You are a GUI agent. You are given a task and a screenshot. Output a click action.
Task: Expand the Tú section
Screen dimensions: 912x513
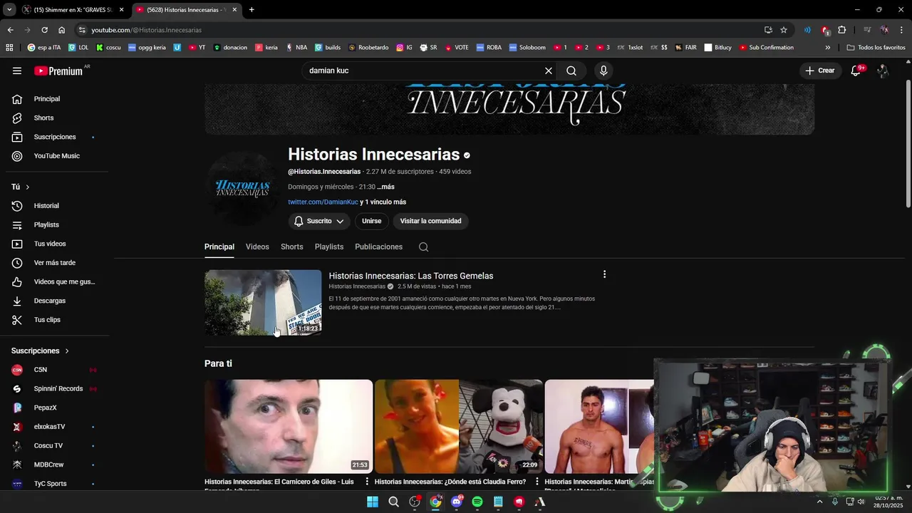coord(21,187)
